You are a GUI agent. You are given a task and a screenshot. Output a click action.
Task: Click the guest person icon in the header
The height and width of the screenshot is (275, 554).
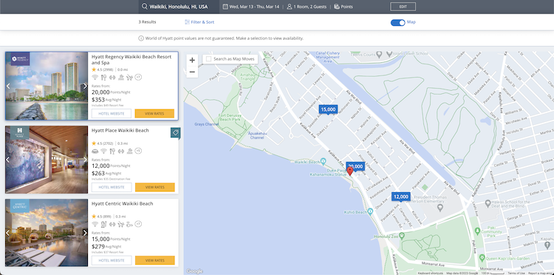click(x=290, y=7)
